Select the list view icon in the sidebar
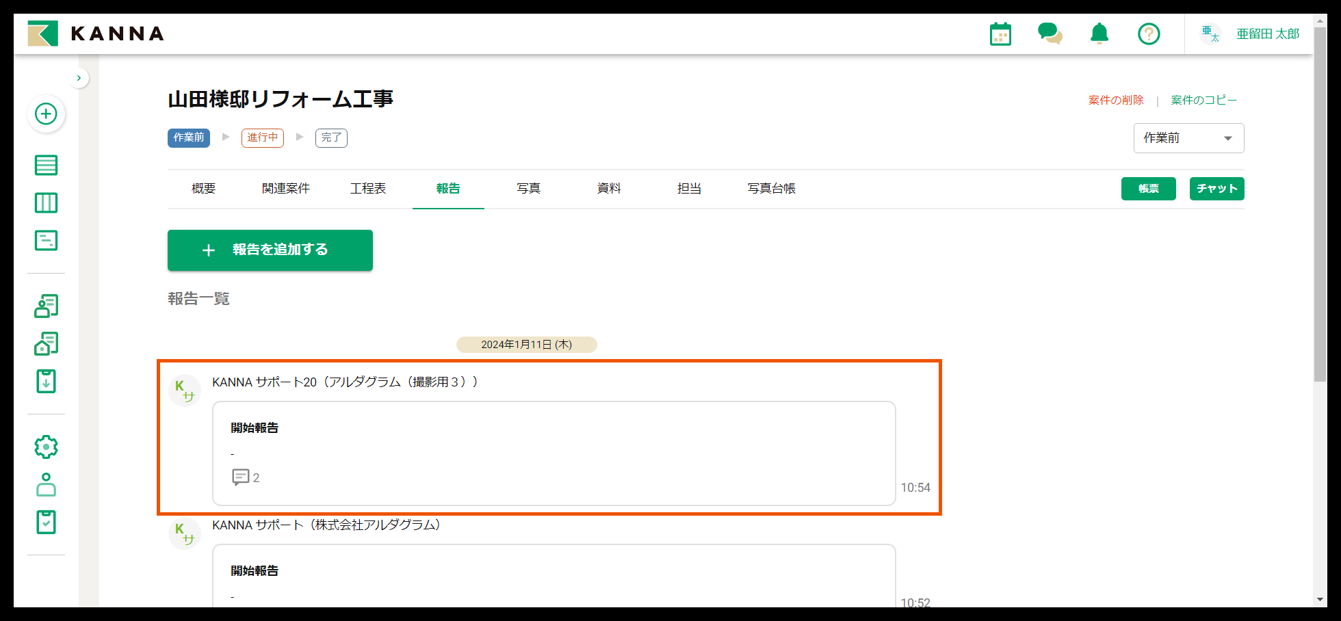1341x621 pixels. coord(46,165)
